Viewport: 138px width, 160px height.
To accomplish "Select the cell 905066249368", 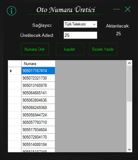I will [38, 108].
